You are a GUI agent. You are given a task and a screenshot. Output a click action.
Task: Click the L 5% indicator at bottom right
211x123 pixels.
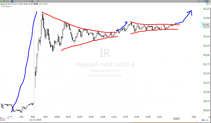point(206,120)
